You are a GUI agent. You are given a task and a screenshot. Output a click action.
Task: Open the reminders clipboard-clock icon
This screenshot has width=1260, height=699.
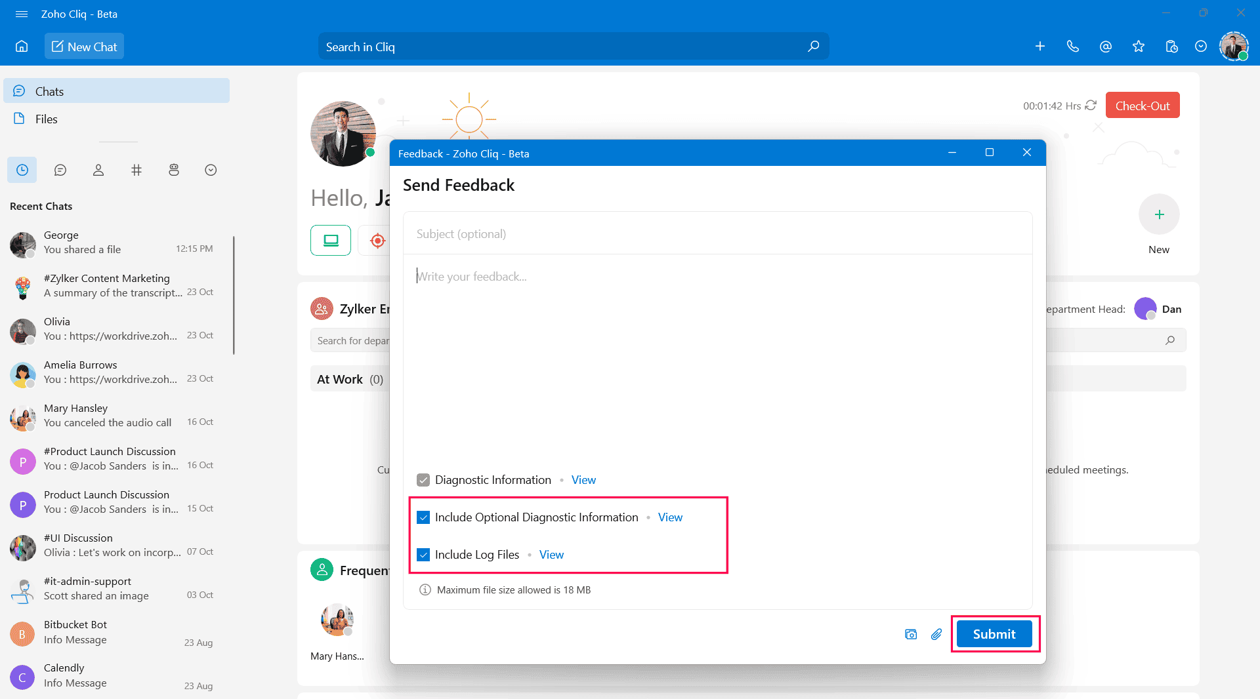click(x=1171, y=47)
